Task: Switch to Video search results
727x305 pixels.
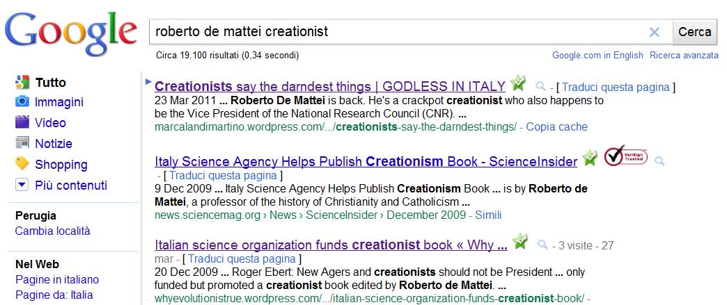Action: (x=50, y=123)
